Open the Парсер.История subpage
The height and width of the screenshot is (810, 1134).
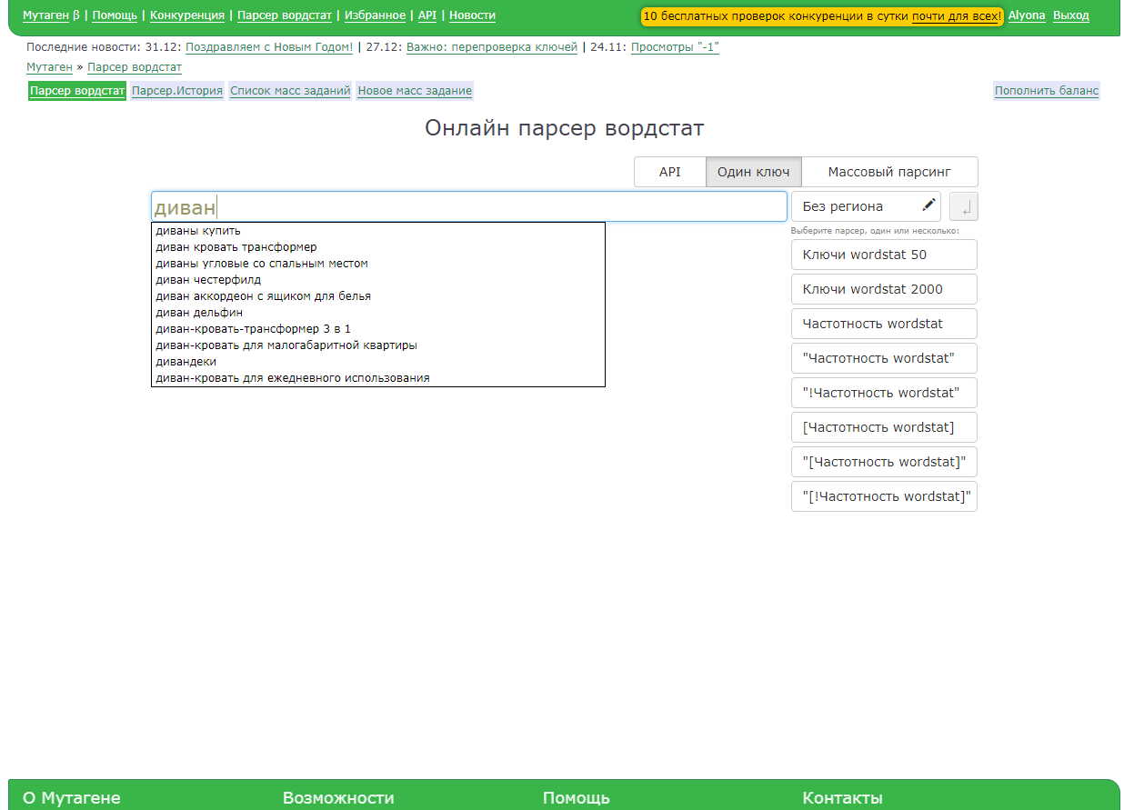pos(177,91)
